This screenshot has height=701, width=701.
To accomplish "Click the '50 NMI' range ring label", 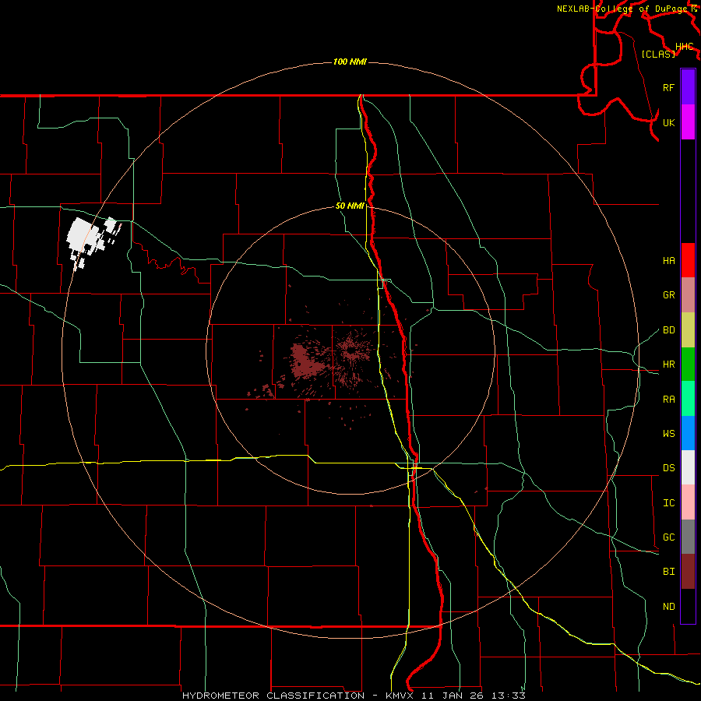I will click(350, 206).
